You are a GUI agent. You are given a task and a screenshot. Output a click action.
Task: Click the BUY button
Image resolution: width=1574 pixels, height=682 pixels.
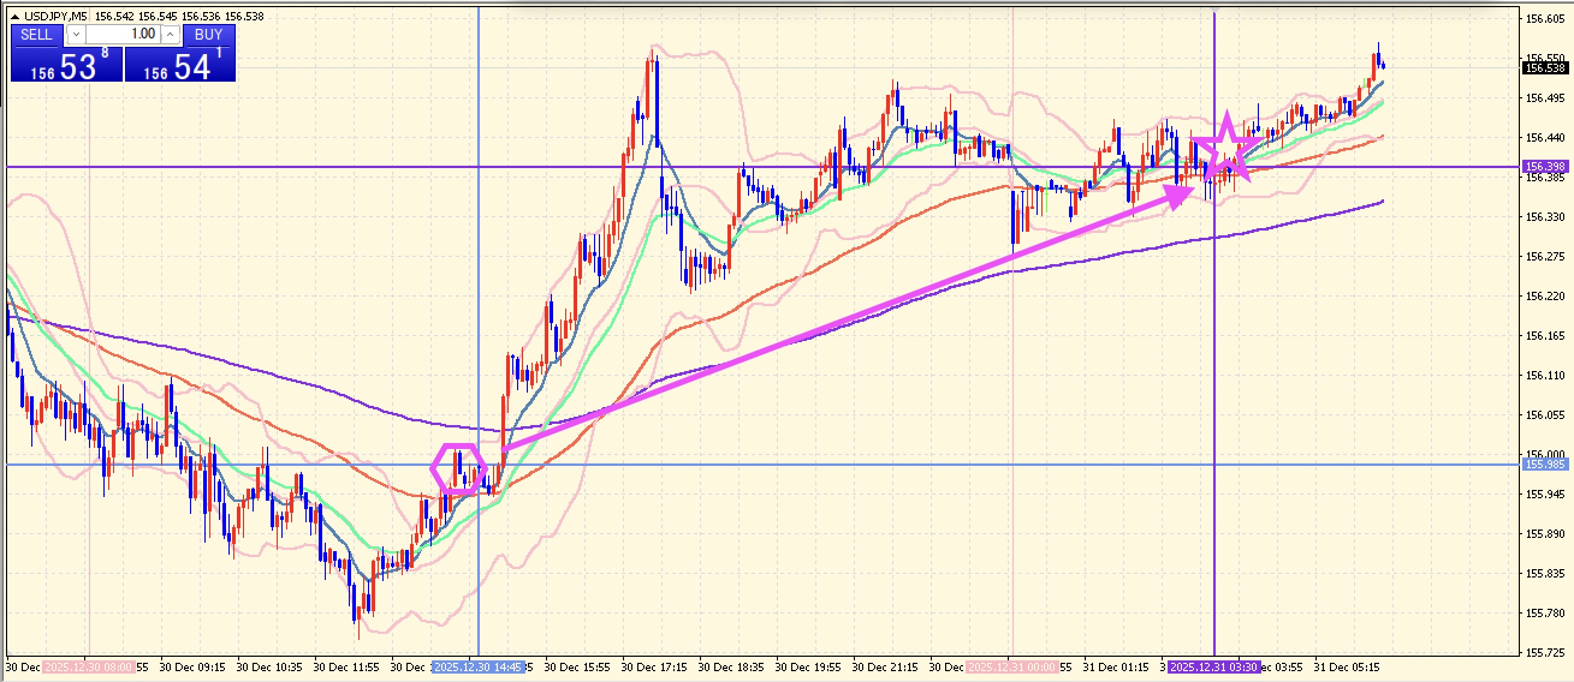pos(209,35)
